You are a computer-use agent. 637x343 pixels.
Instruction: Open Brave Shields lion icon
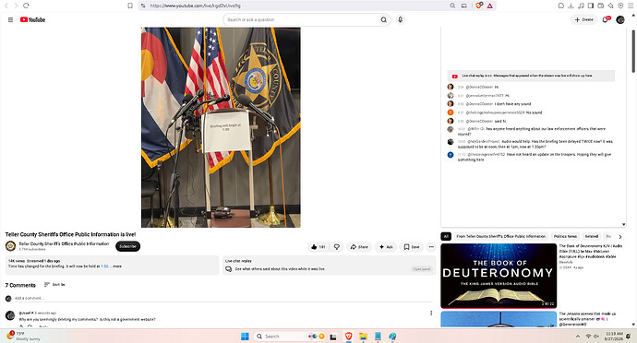coord(479,6)
